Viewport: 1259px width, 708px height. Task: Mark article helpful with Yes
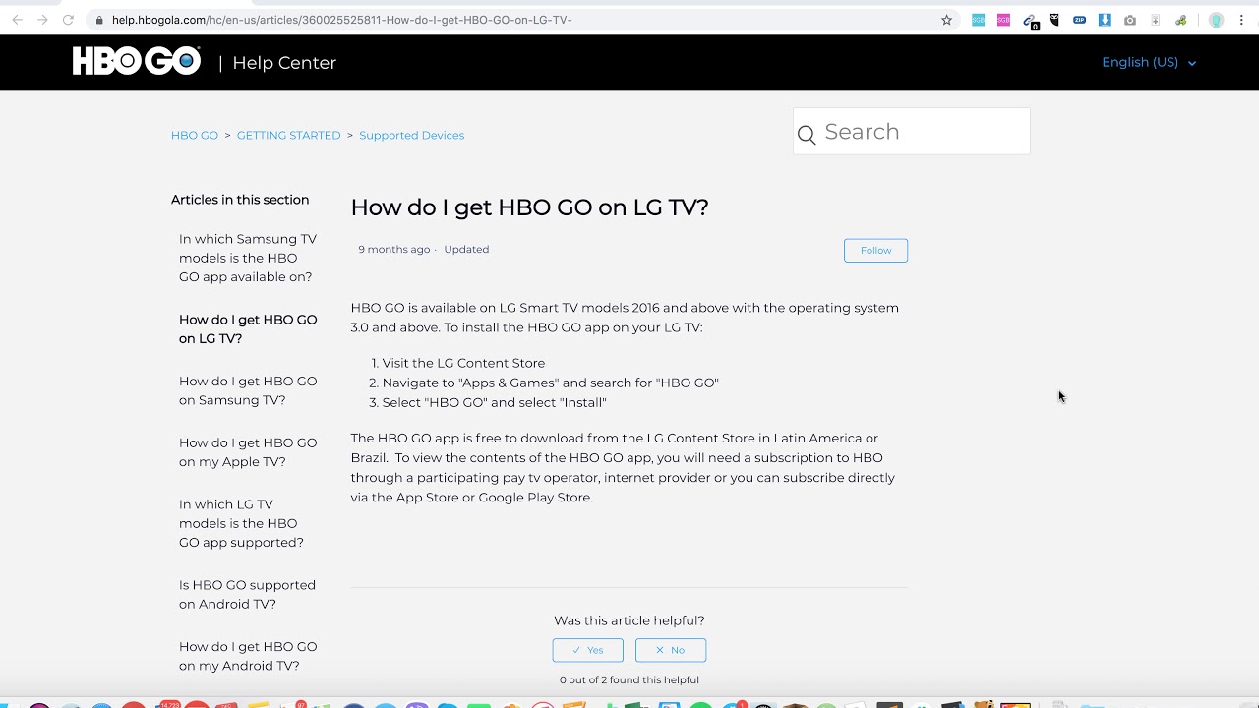coord(588,650)
